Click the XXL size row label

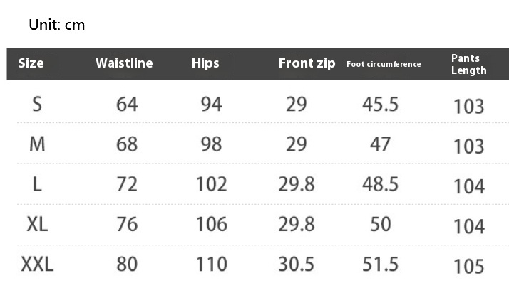click(37, 264)
